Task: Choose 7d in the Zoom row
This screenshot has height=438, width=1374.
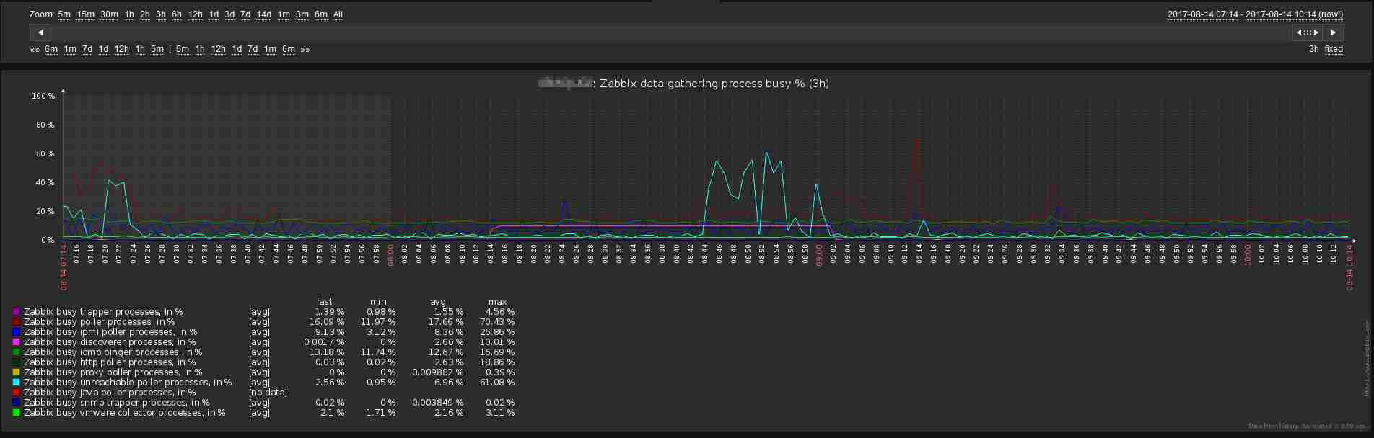Action: click(245, 14)
